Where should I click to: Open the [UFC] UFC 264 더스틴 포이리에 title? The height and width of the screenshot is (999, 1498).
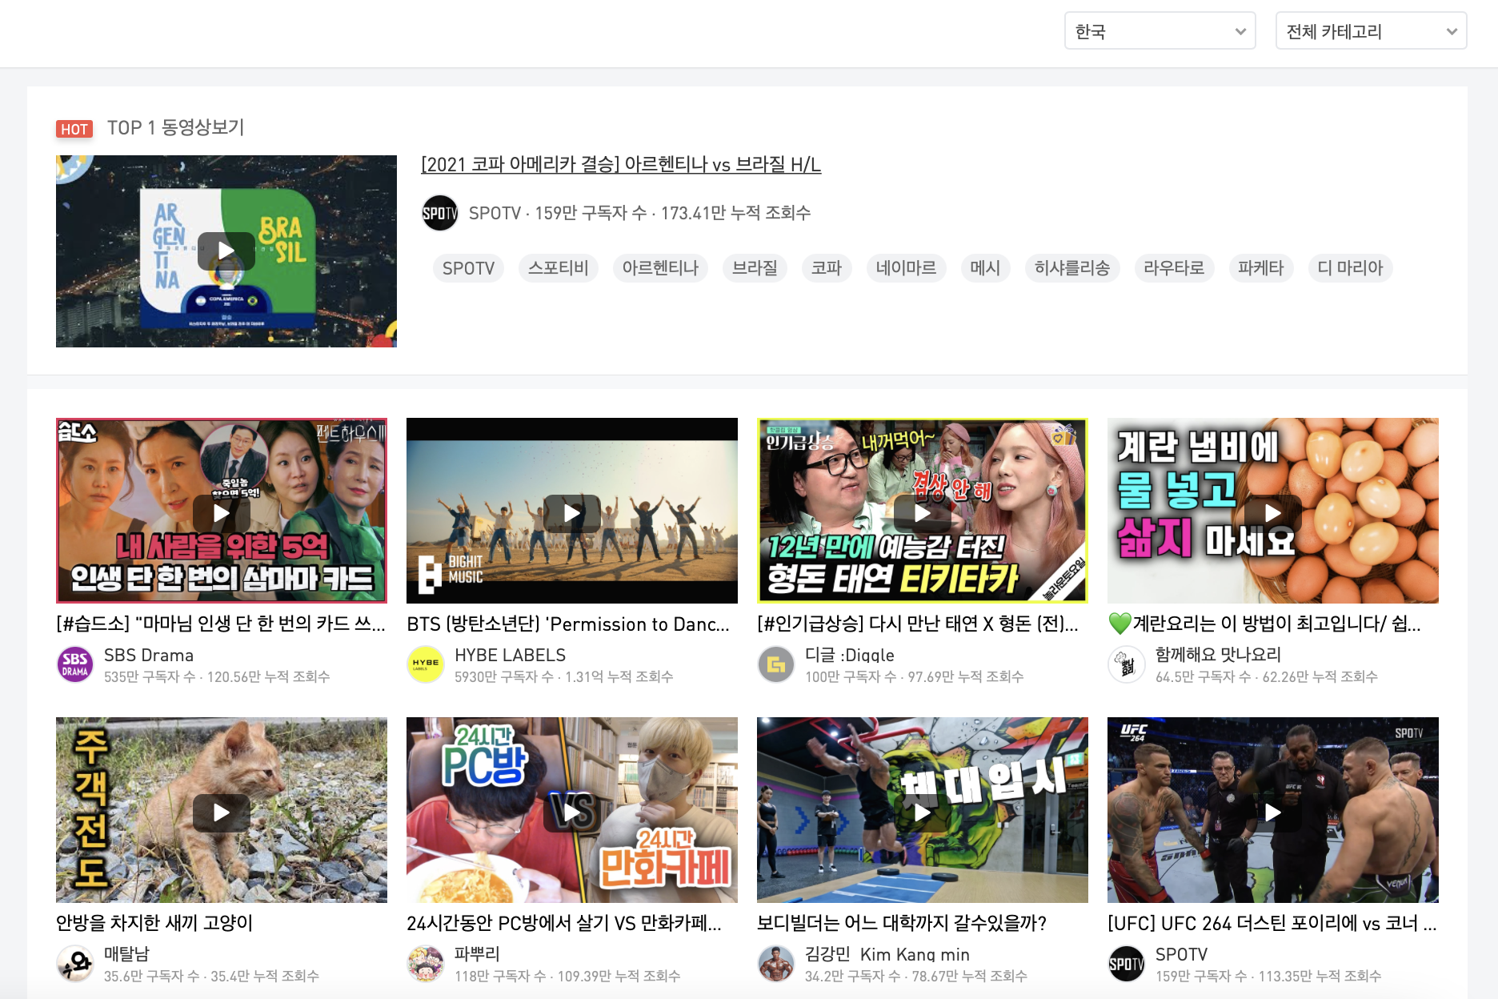[1272, 924]
